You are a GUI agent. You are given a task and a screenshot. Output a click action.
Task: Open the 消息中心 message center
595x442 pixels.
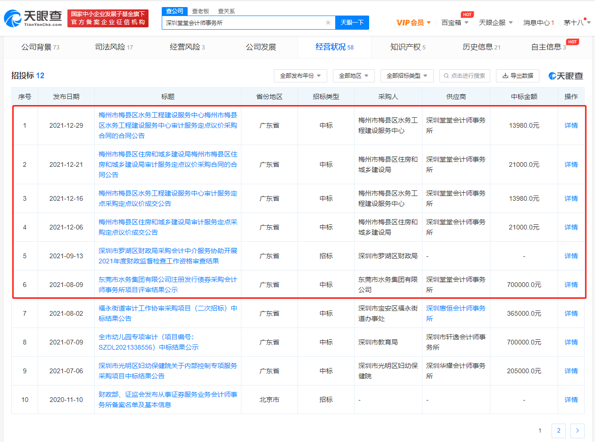click(538, 23)
